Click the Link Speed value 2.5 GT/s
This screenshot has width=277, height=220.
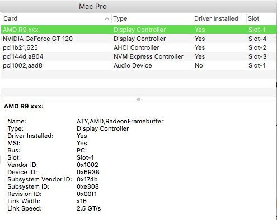88,208
